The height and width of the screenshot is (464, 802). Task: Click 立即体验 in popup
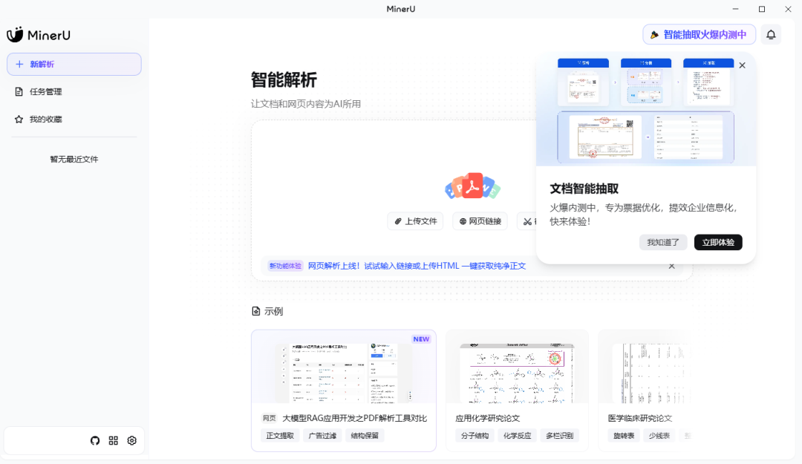click(718, 243)
